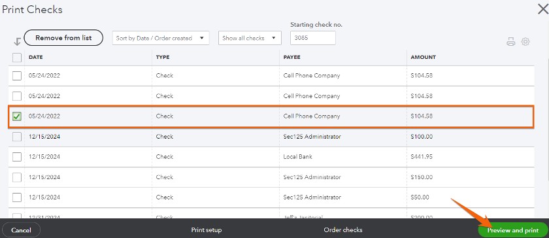Check the box for the Local Bank $441.95 check
This screenshot has height=238, width=549.
(x=17, y=157)
